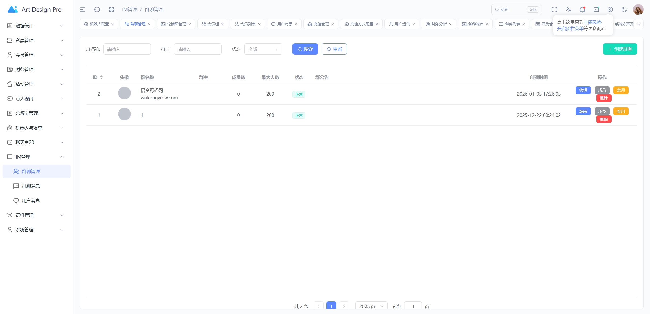Toggle dark mode with the moon icon
650x314 pixels.
(624, 10)
